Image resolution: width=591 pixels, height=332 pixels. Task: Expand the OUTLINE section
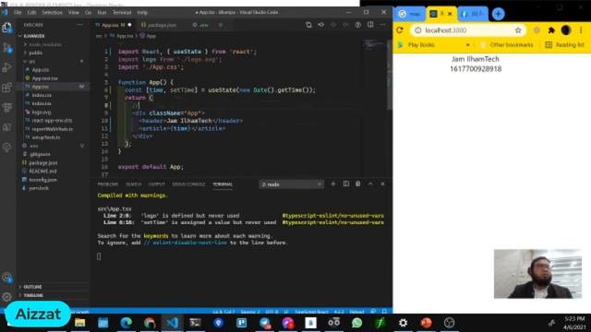pyautogui.click(x=32, y=287)
